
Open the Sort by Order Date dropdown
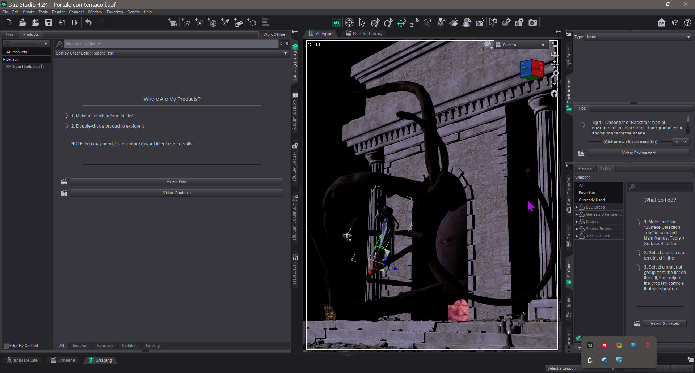[x=172, y=53]
